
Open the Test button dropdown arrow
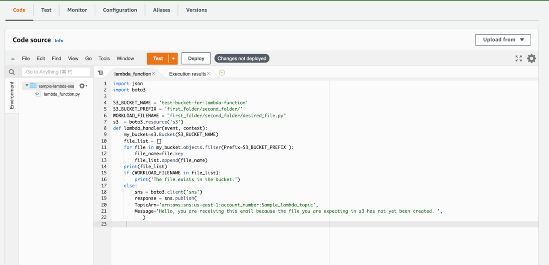tap(173, 59)
